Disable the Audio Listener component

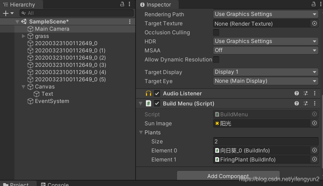[157, 94]
